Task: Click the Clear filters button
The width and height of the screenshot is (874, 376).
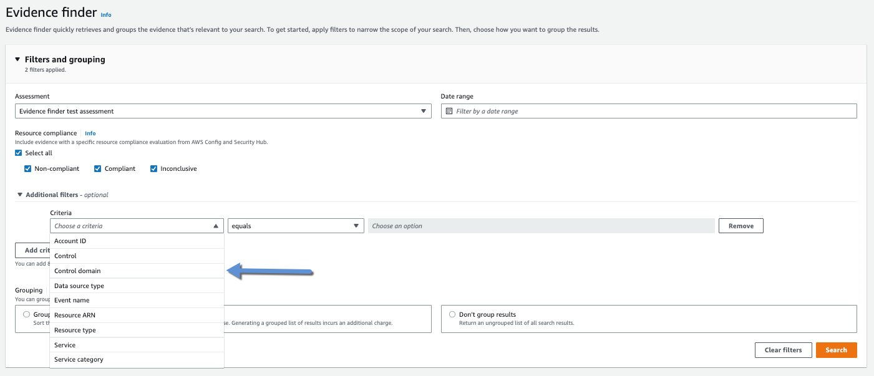Action: (783, 350)
